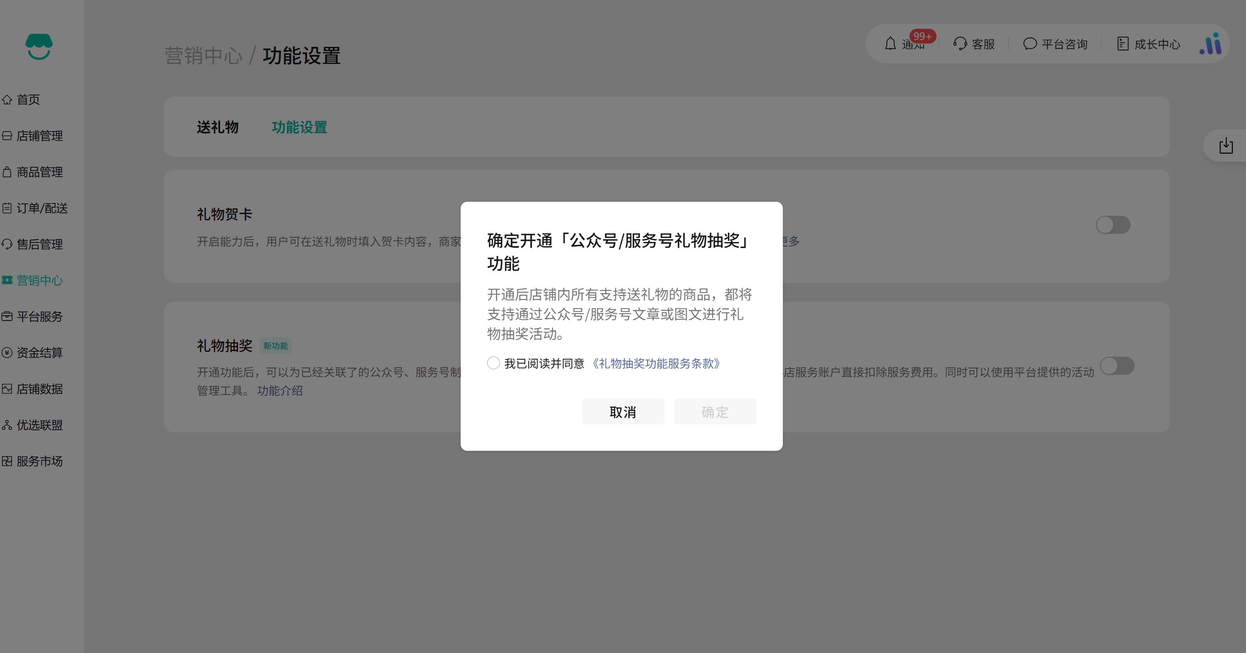
Task: Open 平台咨询 chat bubble icon
Action: [1030, 44]
